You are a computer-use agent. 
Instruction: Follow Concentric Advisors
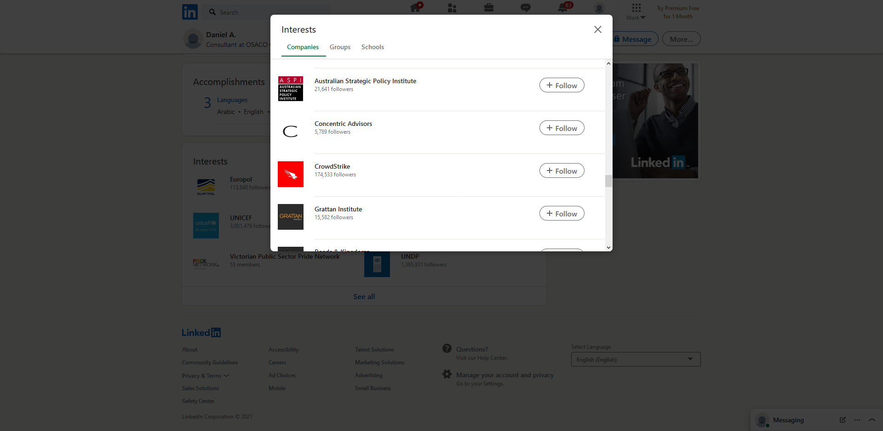pyautogui.click(x=562, y=128)
